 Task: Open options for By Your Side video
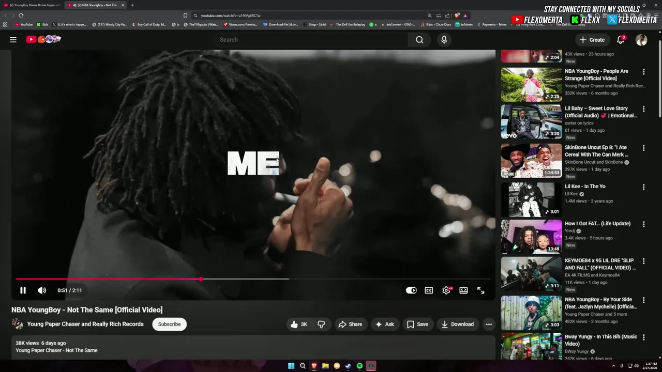point(643,300)
